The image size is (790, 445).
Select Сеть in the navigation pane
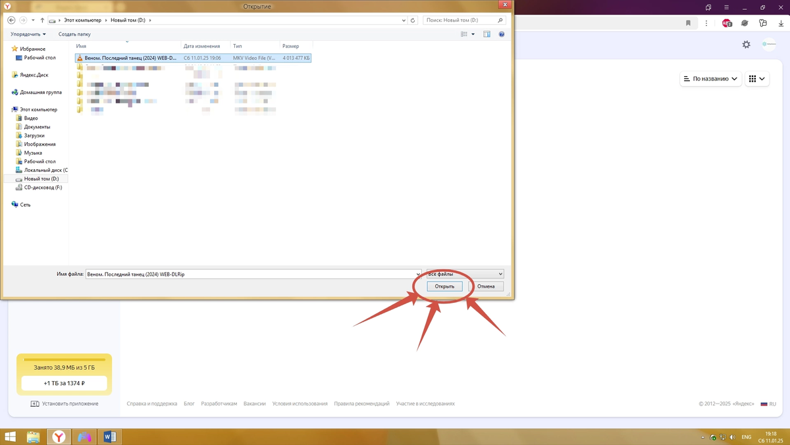point(25,205)
